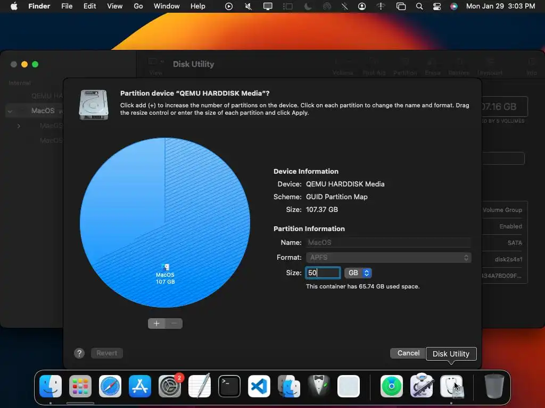Click the Cancel button
The height and width of the screenshot is (408, 545).
[x=408, y=353]
